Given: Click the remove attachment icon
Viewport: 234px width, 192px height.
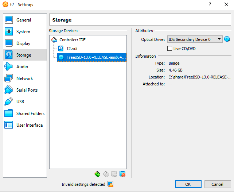Looking at the screenshot, I should [122, 174].
